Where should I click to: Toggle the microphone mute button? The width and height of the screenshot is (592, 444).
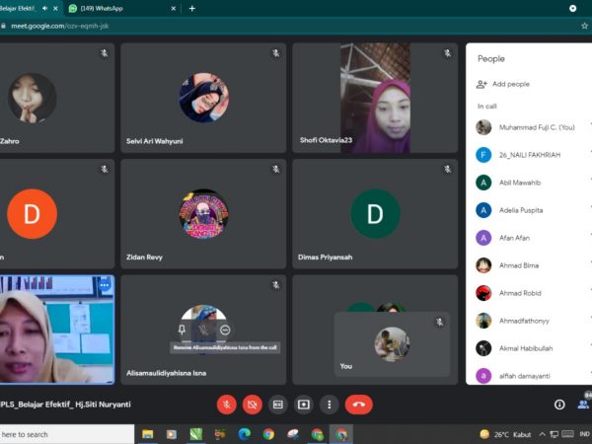227,404
